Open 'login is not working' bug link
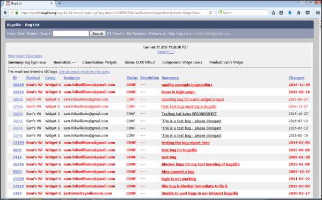The width and height of the screenshot is (322, 200). [x=179, y=179]
